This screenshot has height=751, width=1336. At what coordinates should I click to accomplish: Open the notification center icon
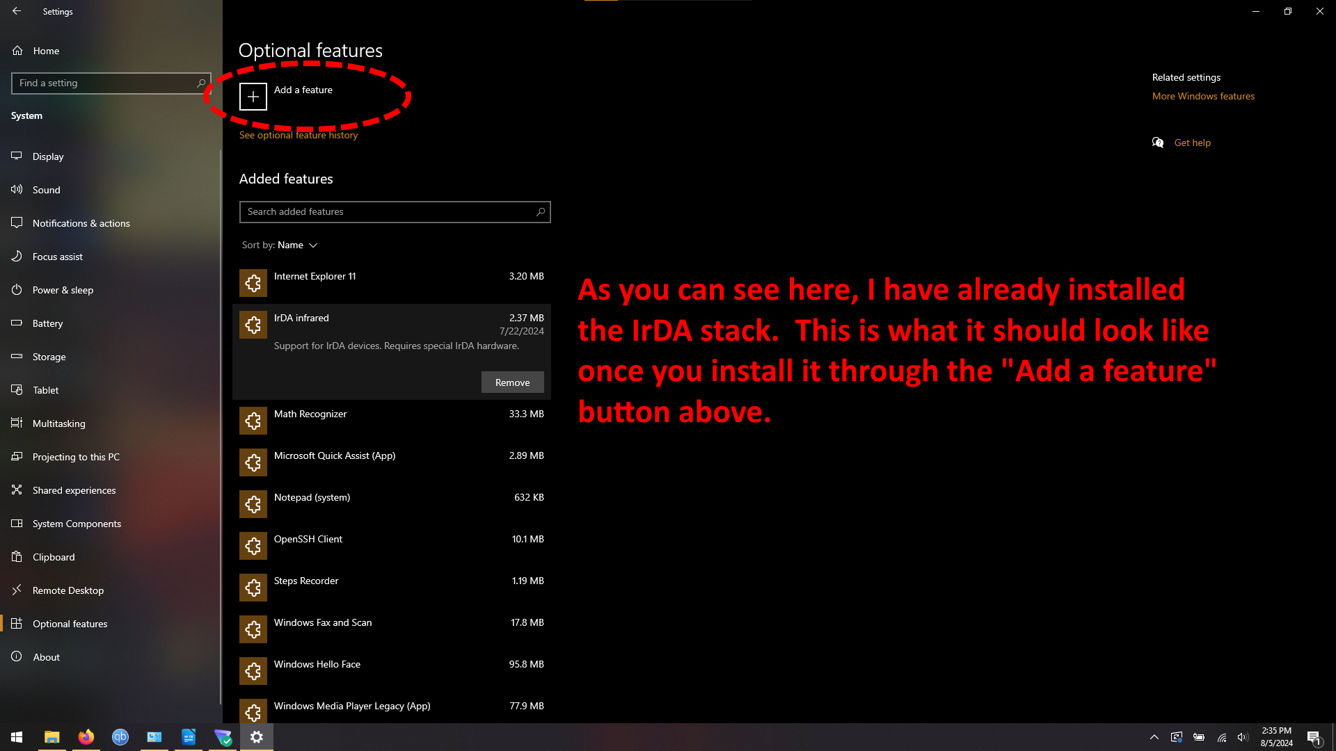[x=1314, y=737]
